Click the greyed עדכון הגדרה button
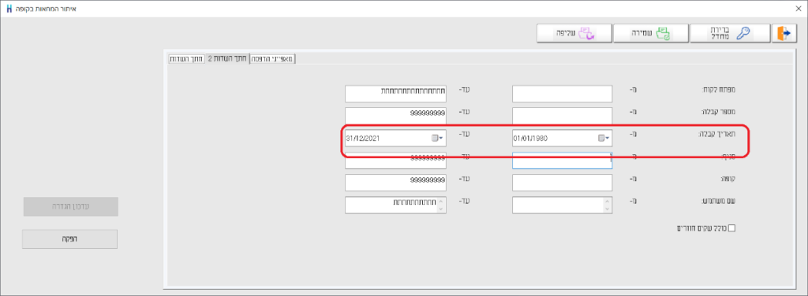Screen dimensions: 808x296 pyautogui.click(x=70, y=206)
